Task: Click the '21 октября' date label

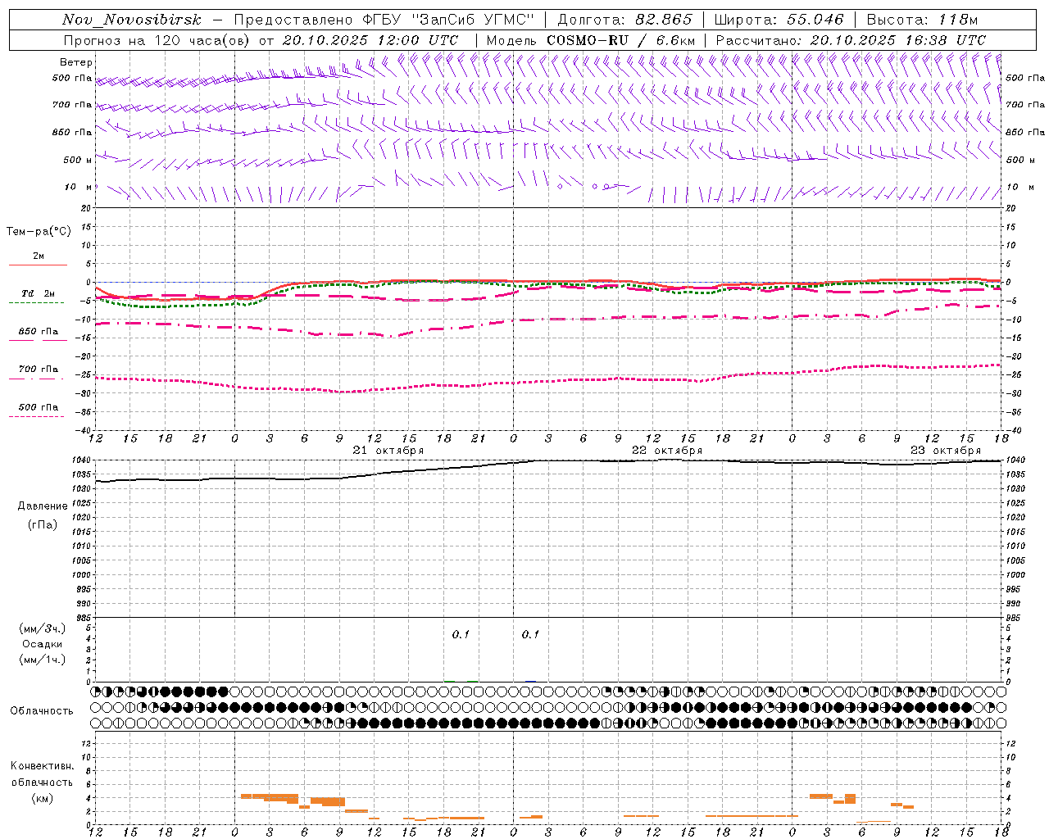Action: click(388, 451)
